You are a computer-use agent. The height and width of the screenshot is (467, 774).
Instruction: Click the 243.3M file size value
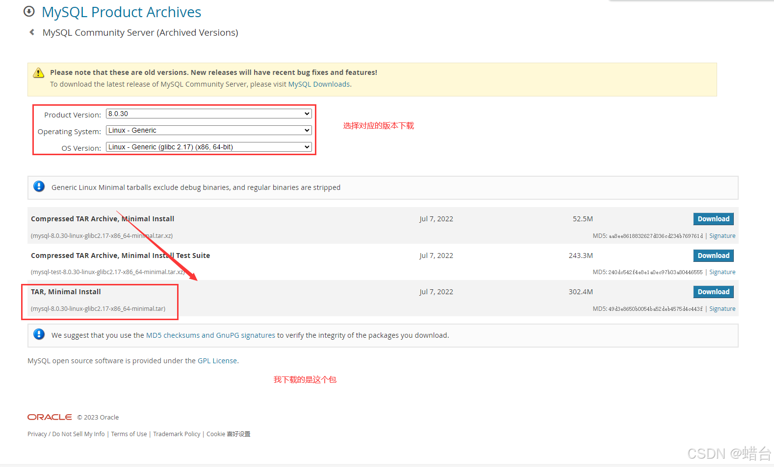(581, 256)
